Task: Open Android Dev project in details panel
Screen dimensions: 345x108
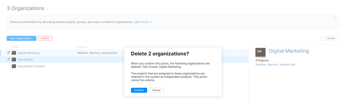Action: (287, 65)
